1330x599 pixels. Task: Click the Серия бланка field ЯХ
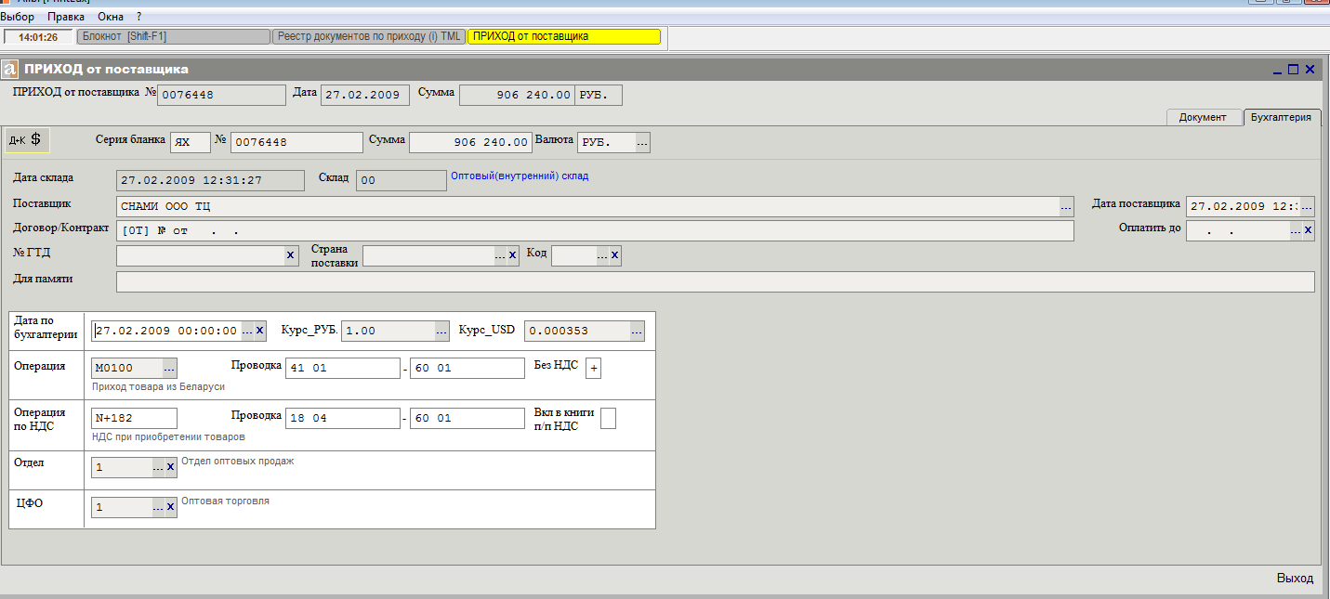click(190, 142)
